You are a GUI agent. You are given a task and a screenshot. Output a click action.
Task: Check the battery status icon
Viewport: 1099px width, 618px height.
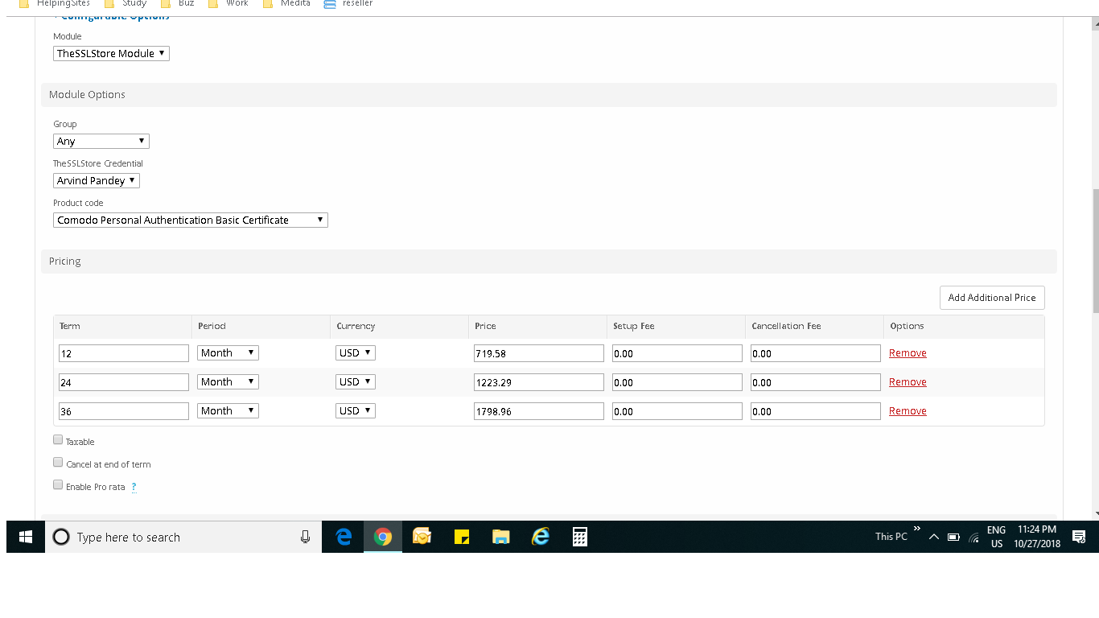coord(953,537)
